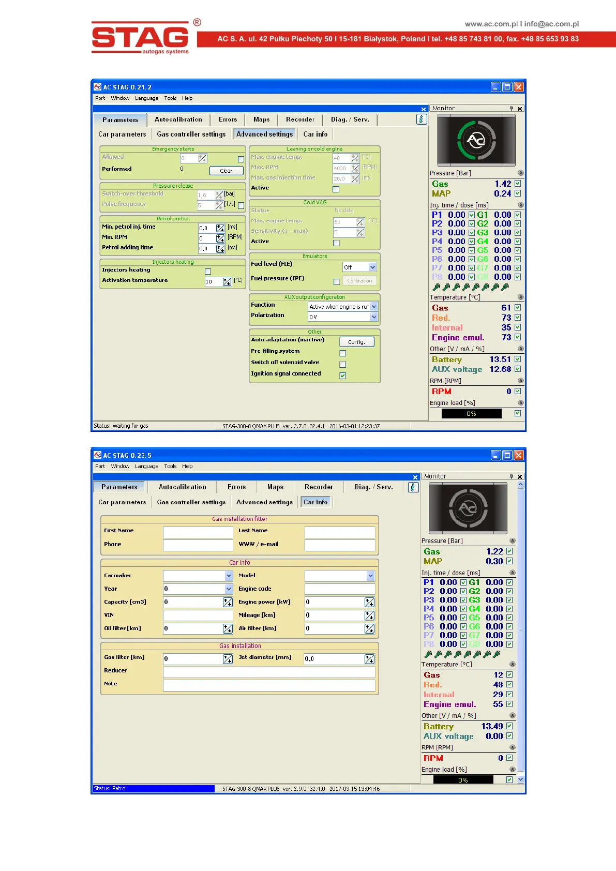Click the VIN field
Screen dimensions: 616x871
click(x=198, y=615)
